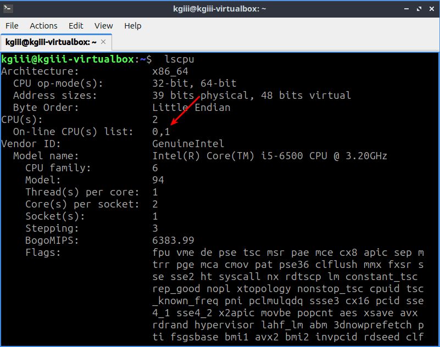Open the Help menu
The height and width of the screenshot is (347, 440).
click(133, 26)
